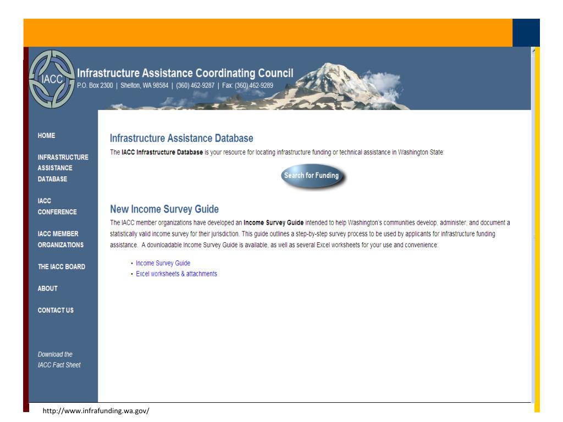Open the IACC Conference sidebar link
Screen dimensions: 563x422
[x=57, y=207]
